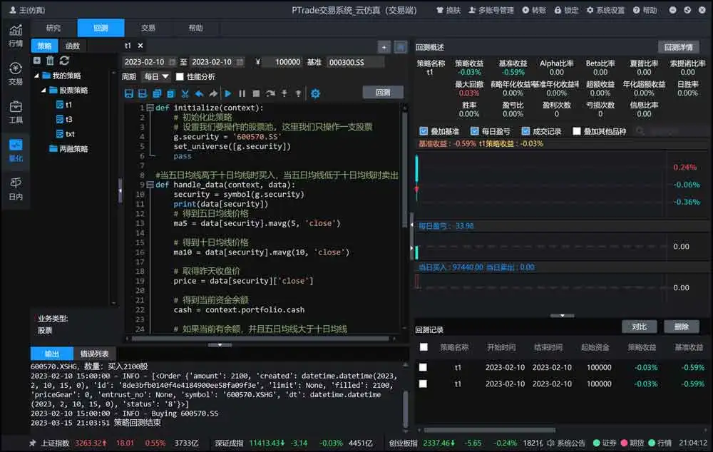713x452 pixels.
Task: Enable the 叠加其他品种 checkbox
Action: click(x=577, y=131)
